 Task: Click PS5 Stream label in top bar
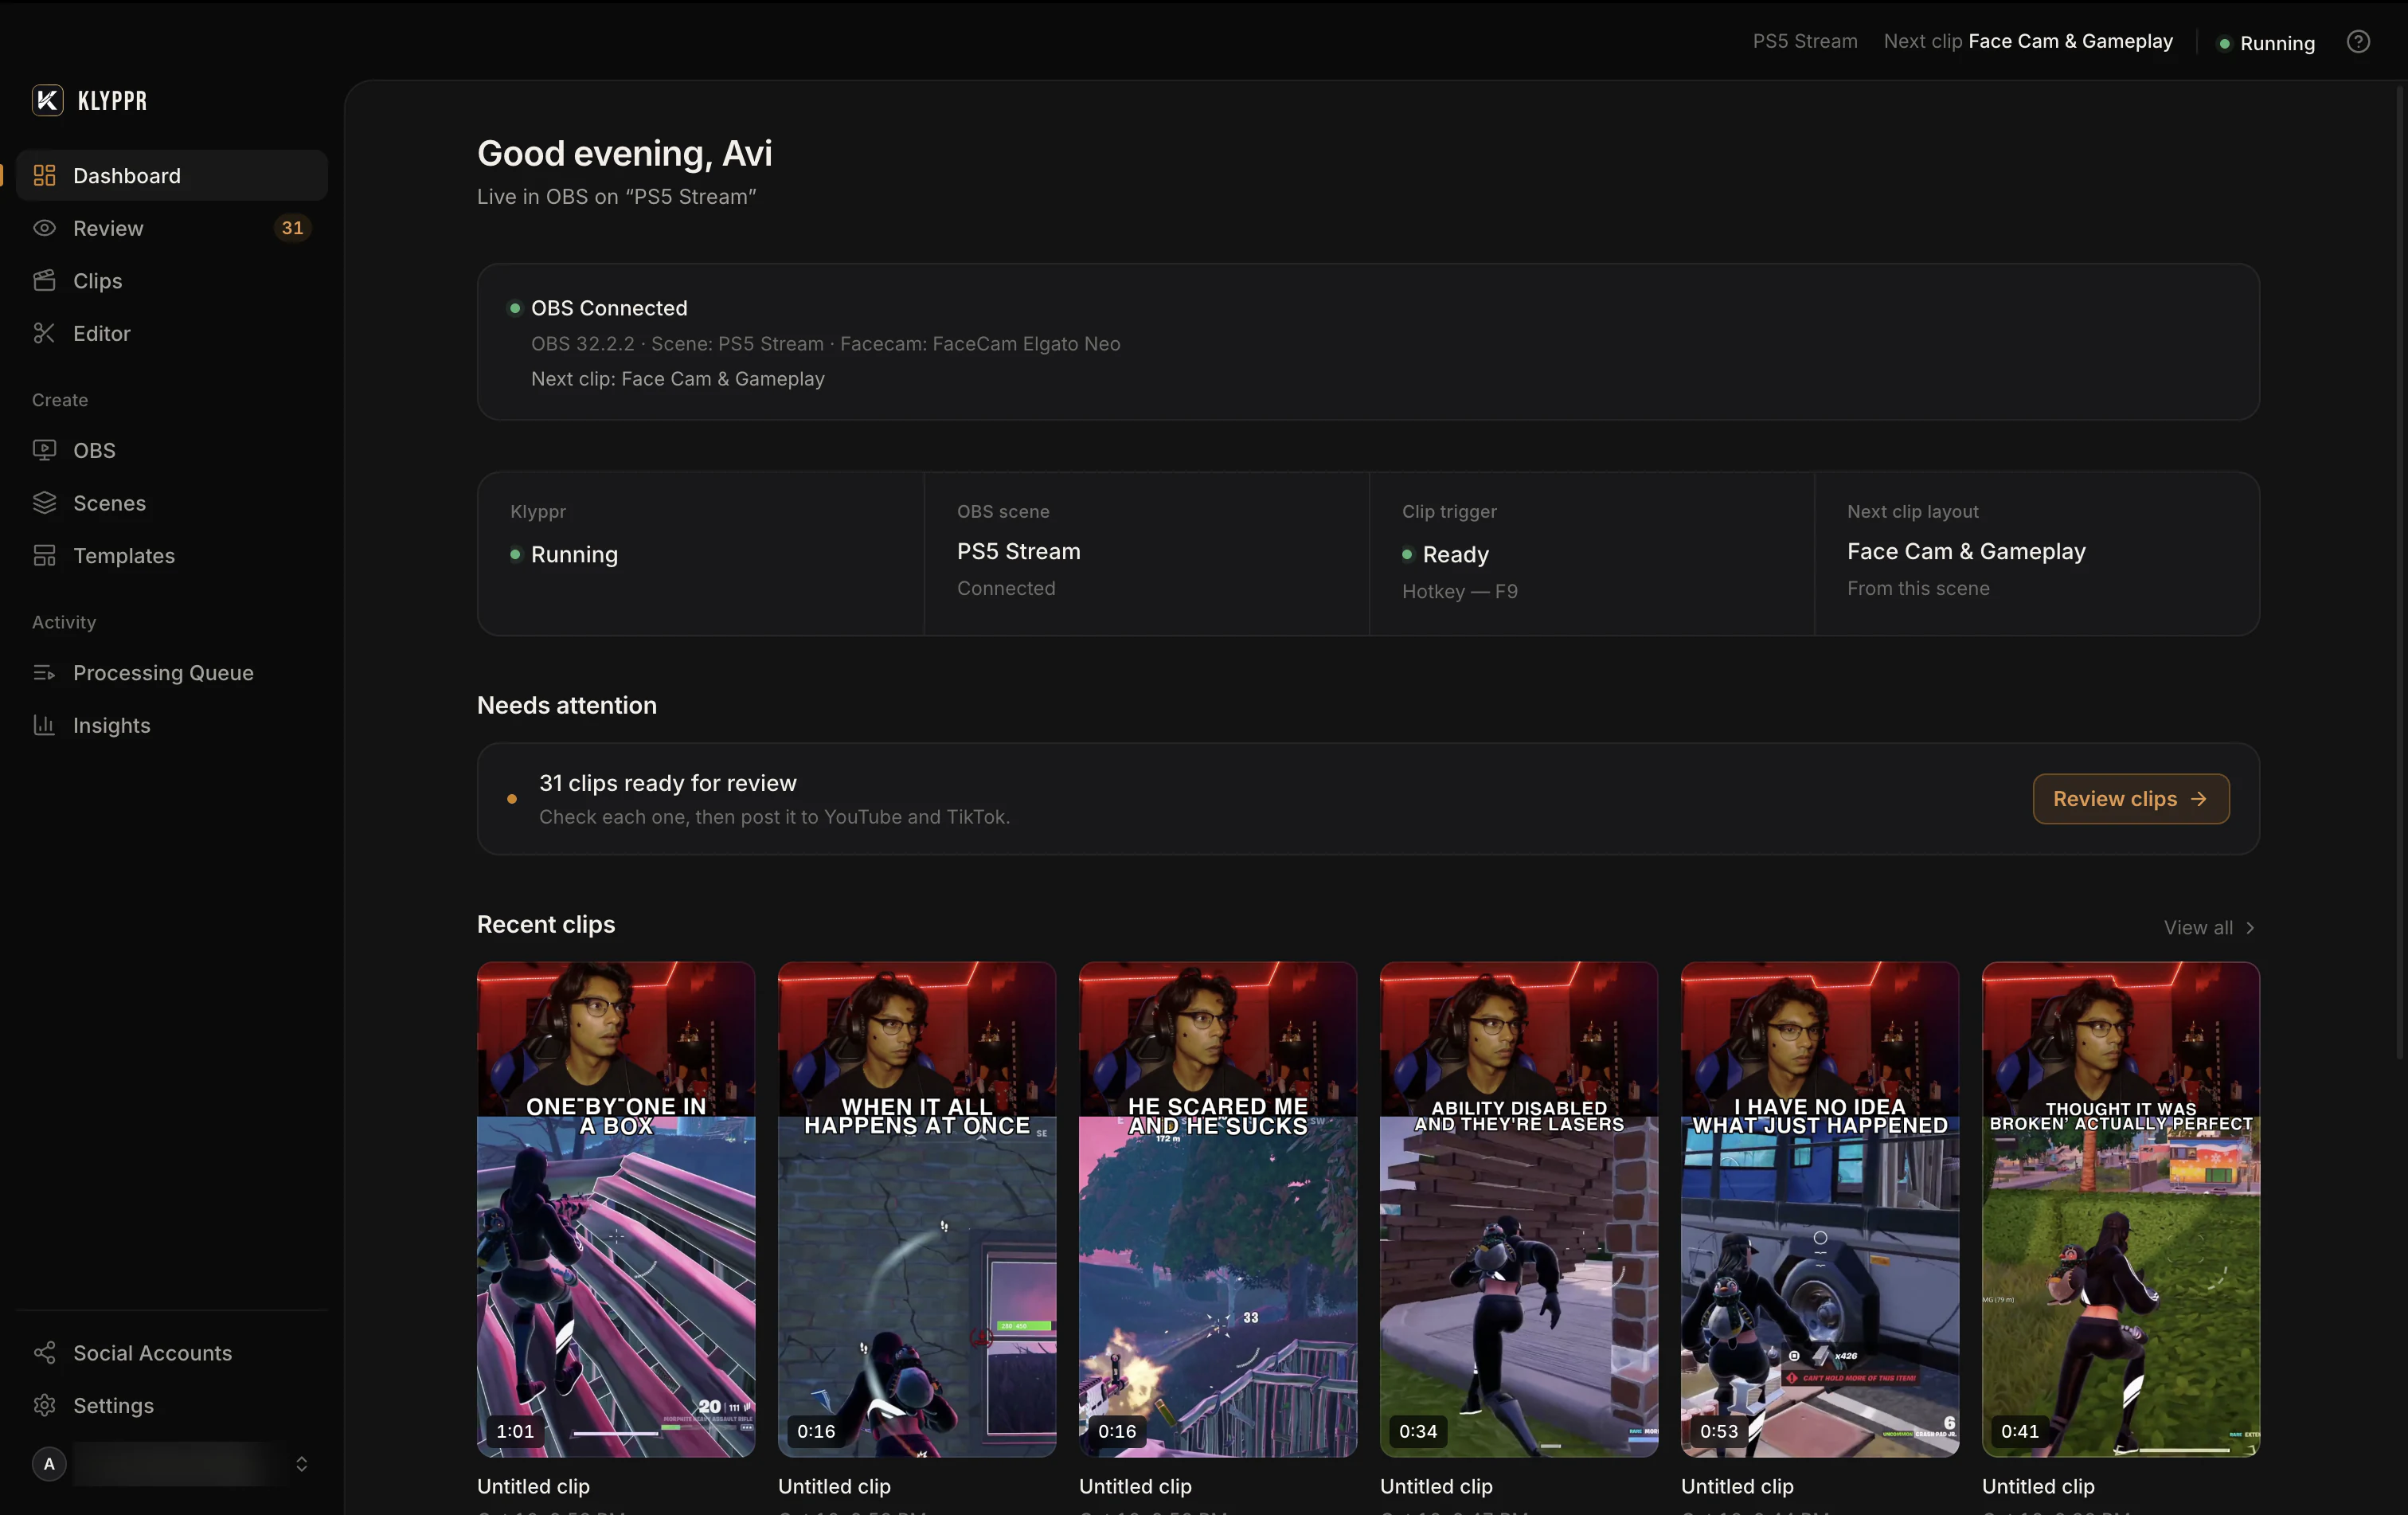(x=1805, y=41)
